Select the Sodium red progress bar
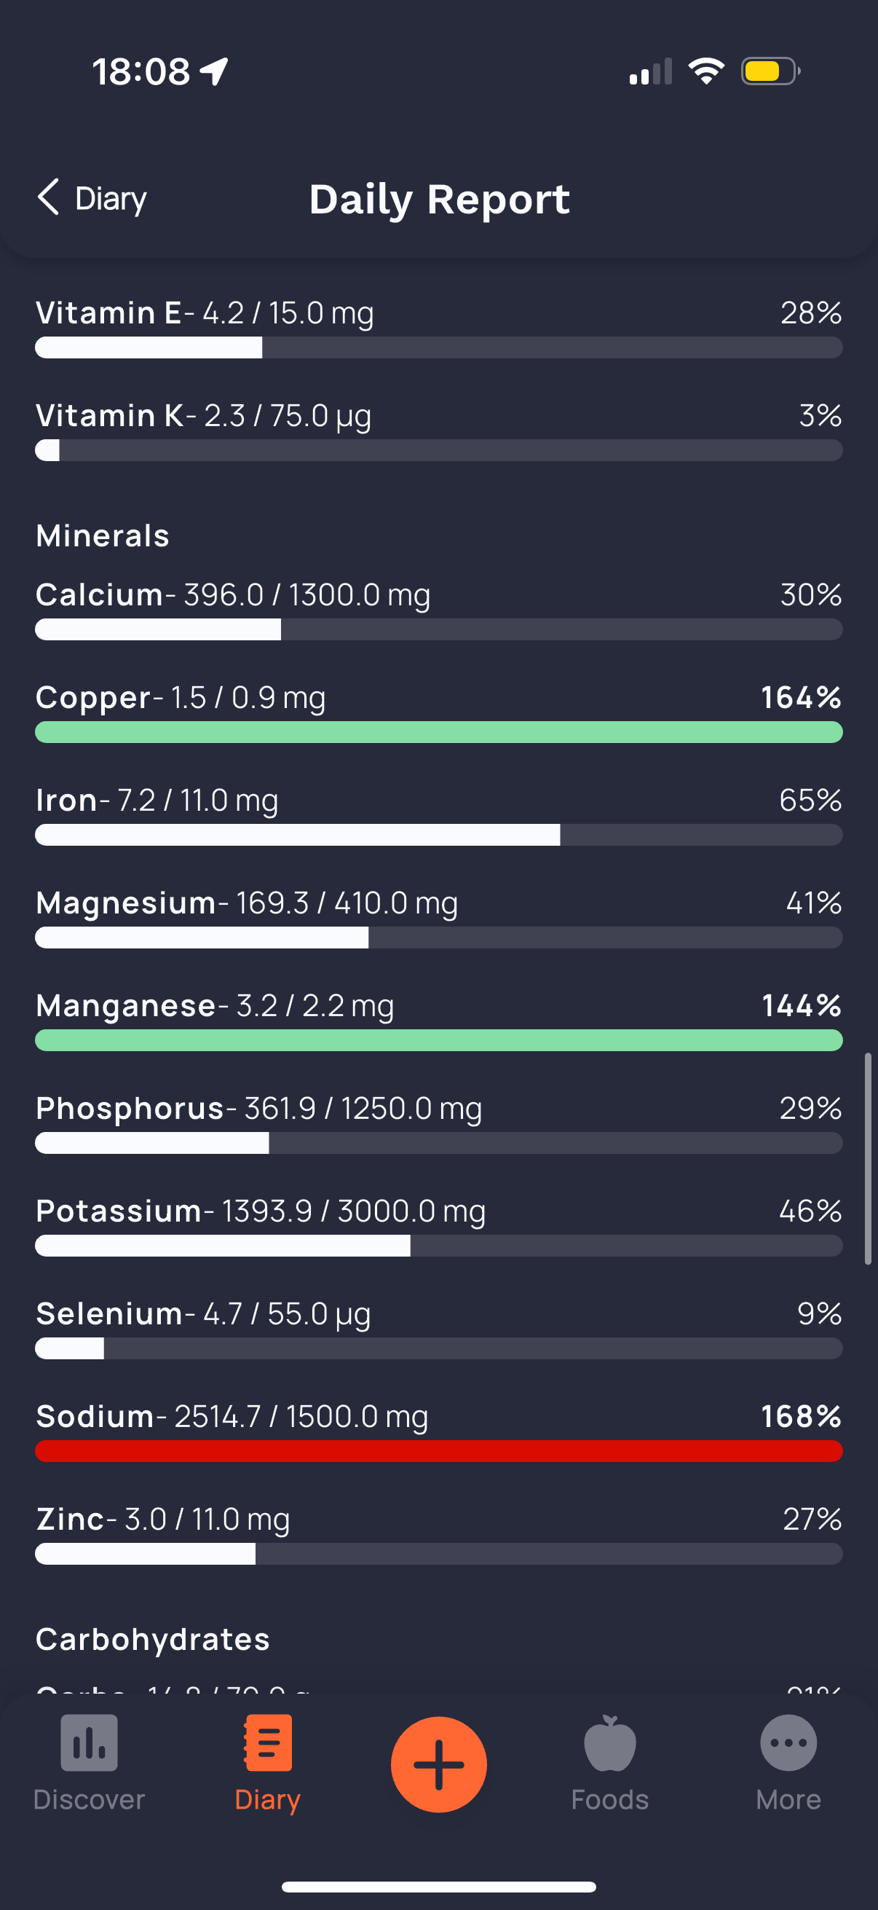The height and width of the screenshot is (1910, 878). point(438,1451)
